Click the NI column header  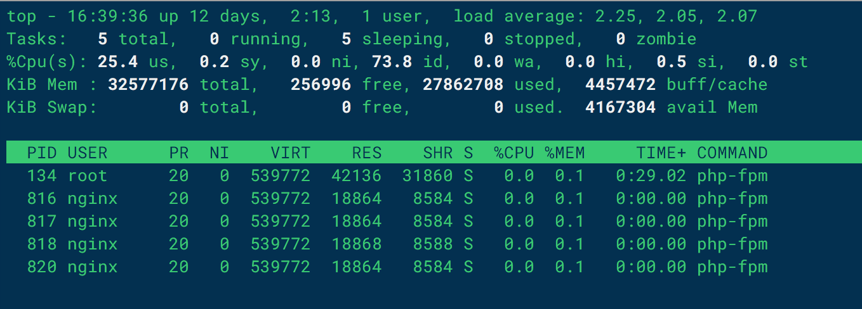[x=220, y=153]
